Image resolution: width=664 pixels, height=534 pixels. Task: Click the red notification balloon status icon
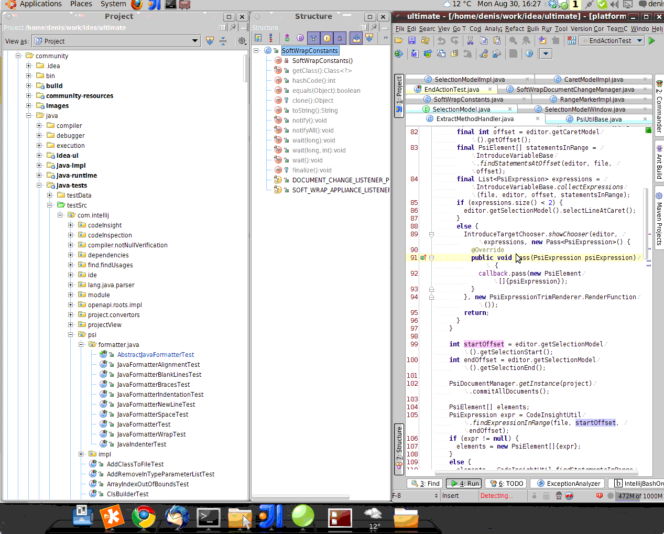pos(600,496)
